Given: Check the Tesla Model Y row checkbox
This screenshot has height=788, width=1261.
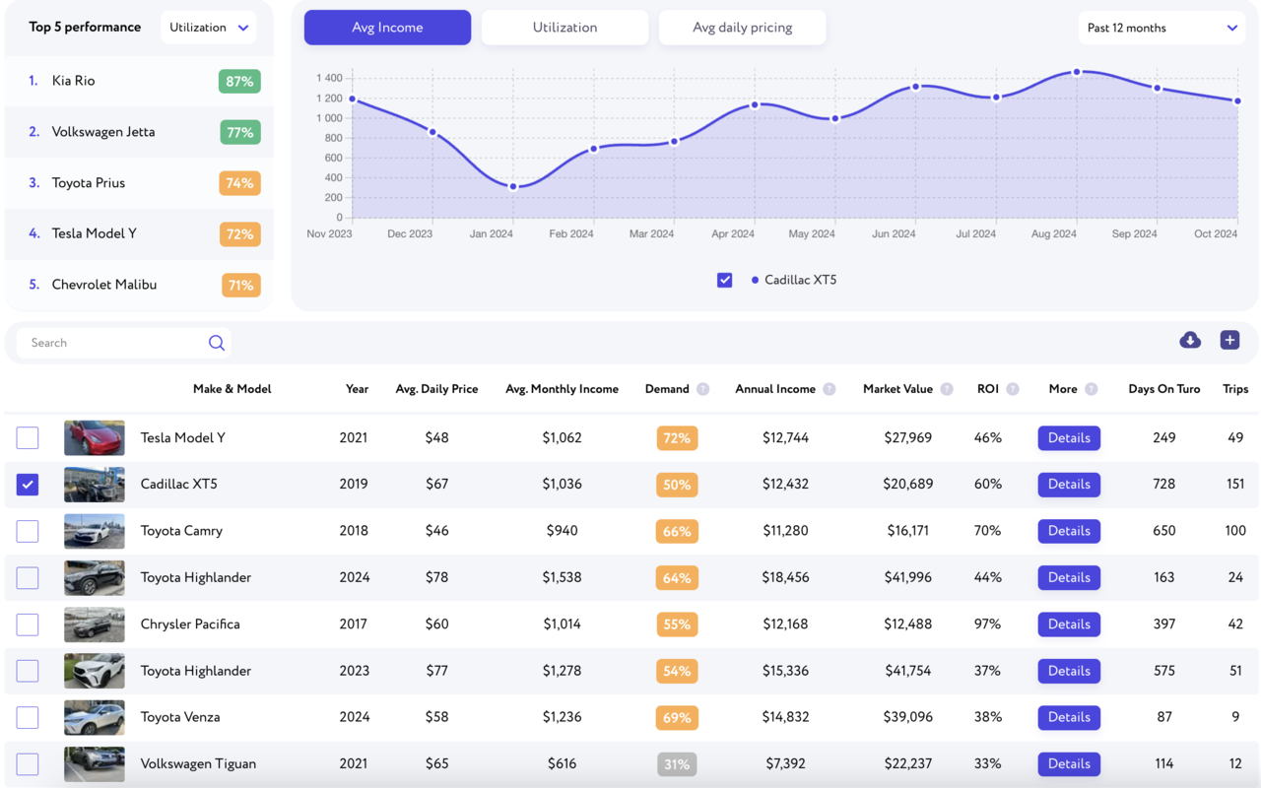Looking at the screenshot, I should coord(28,437).
